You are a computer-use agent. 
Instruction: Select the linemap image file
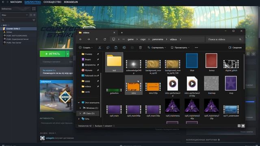coord(211,85)
